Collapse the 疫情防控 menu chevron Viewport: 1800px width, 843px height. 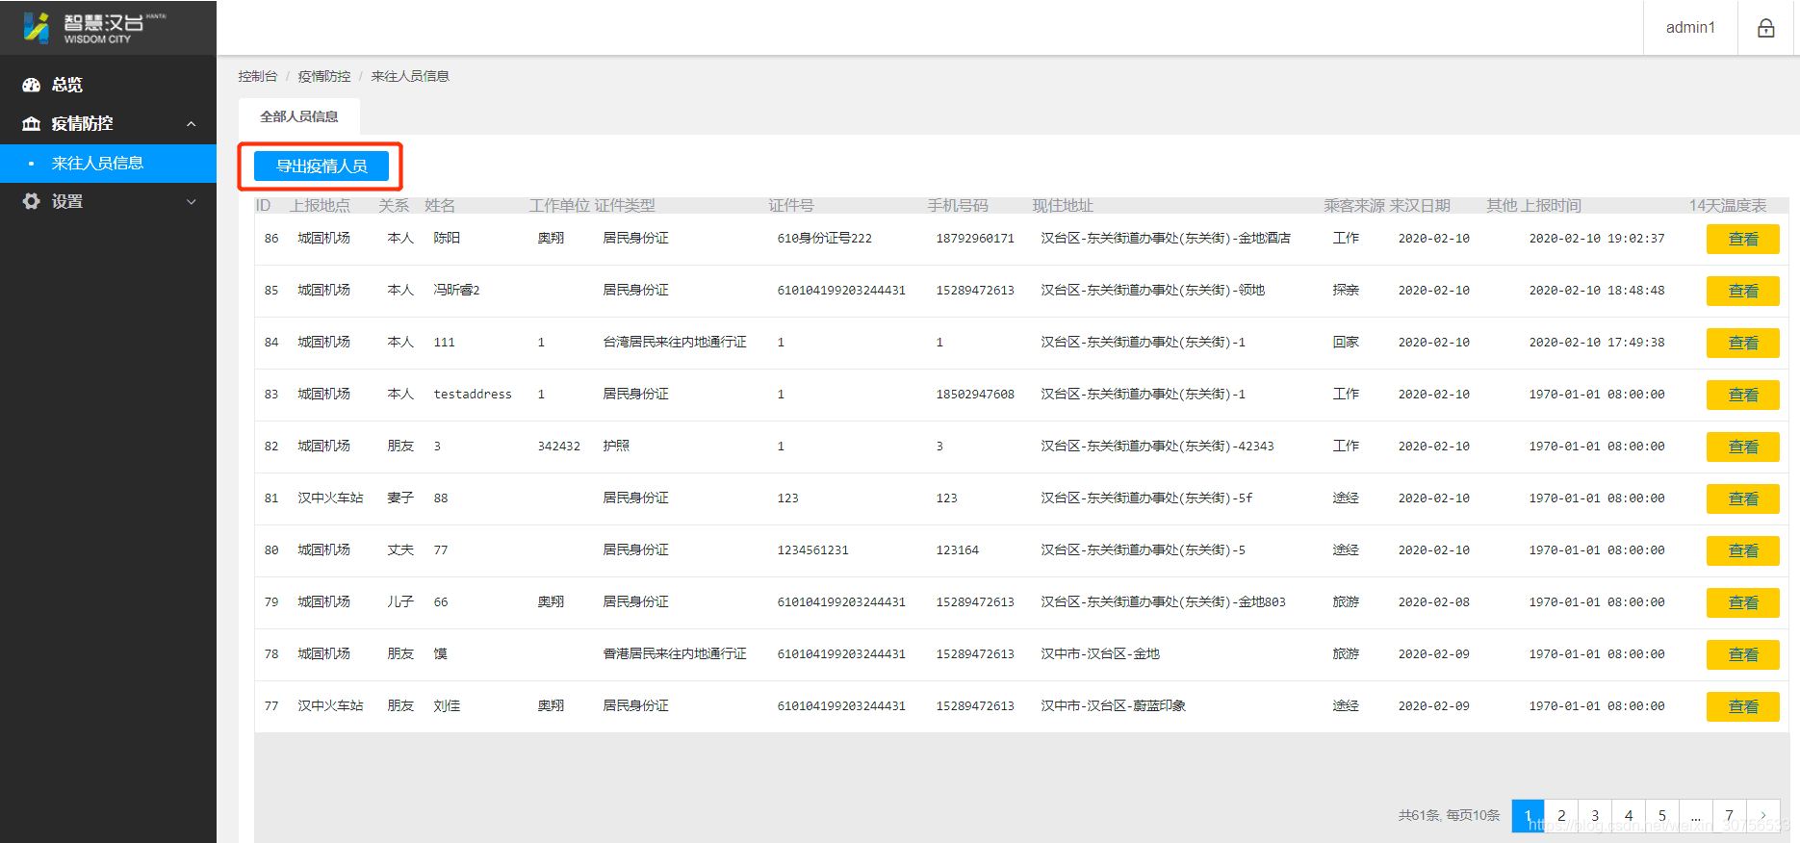(x=191, y=124)
